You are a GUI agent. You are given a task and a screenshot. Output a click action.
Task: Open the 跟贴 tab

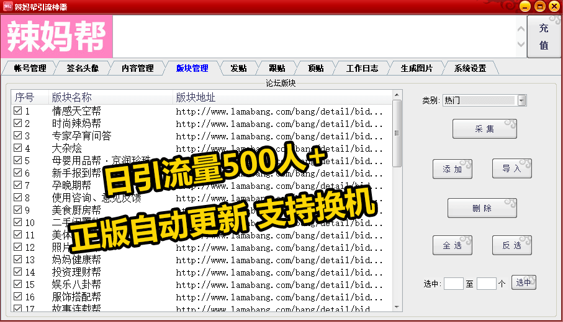[x=277, y=68]
